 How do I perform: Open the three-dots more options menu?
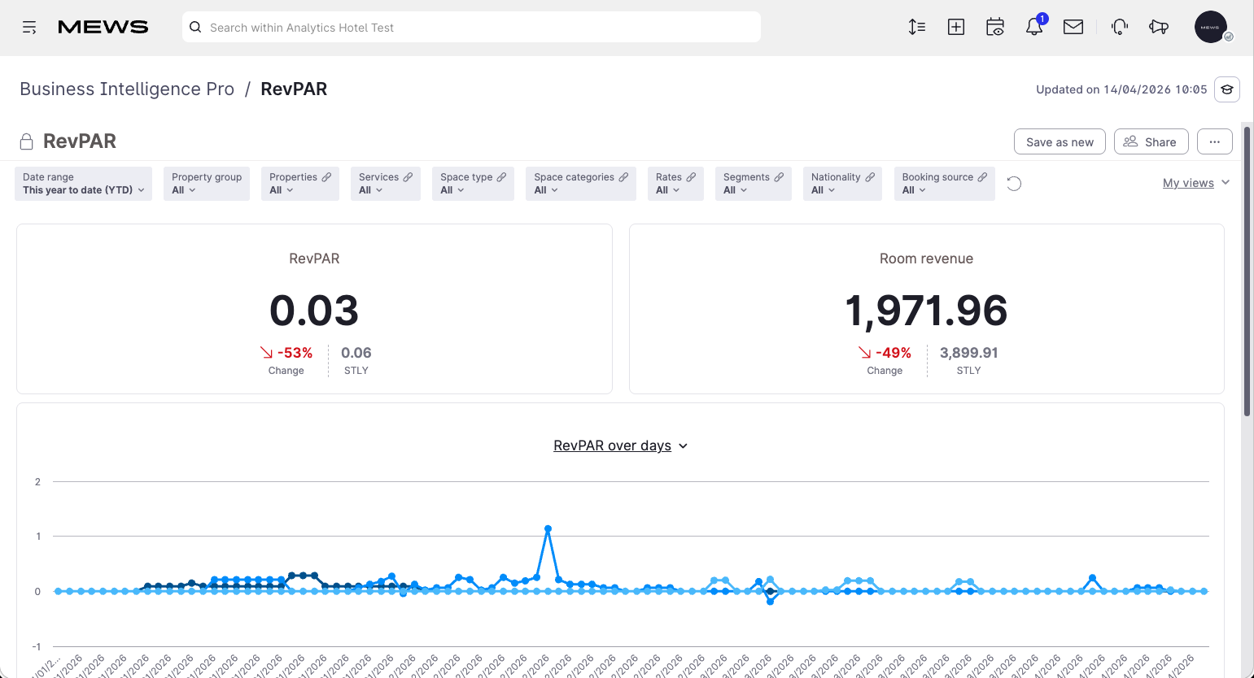point(1215,141)
